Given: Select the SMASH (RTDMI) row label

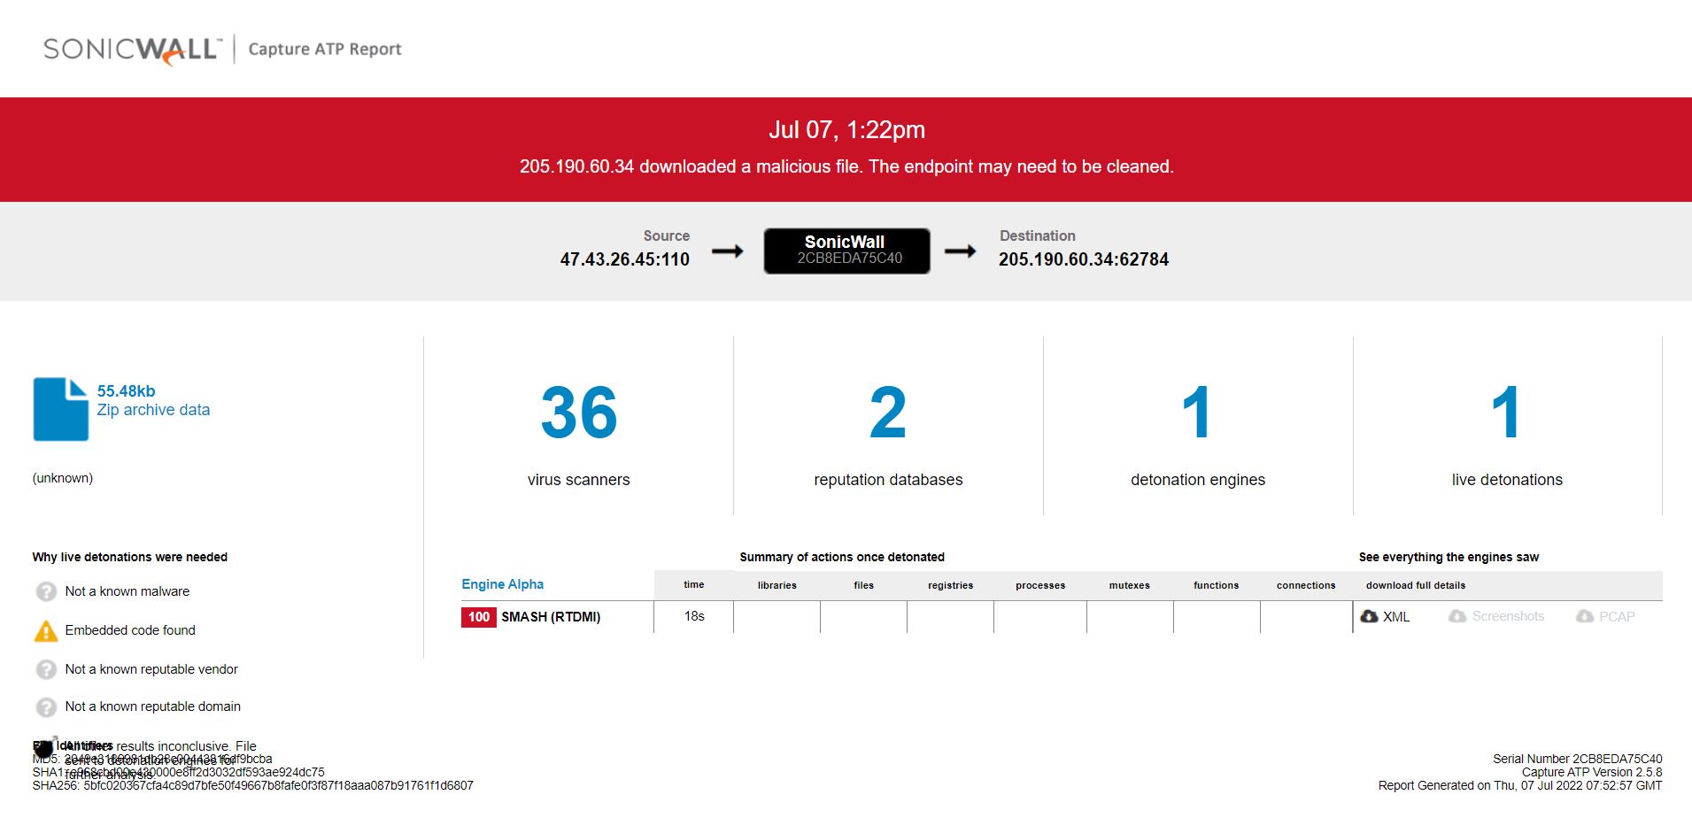Looking at the screenshot, I should (x=551, y=617).
